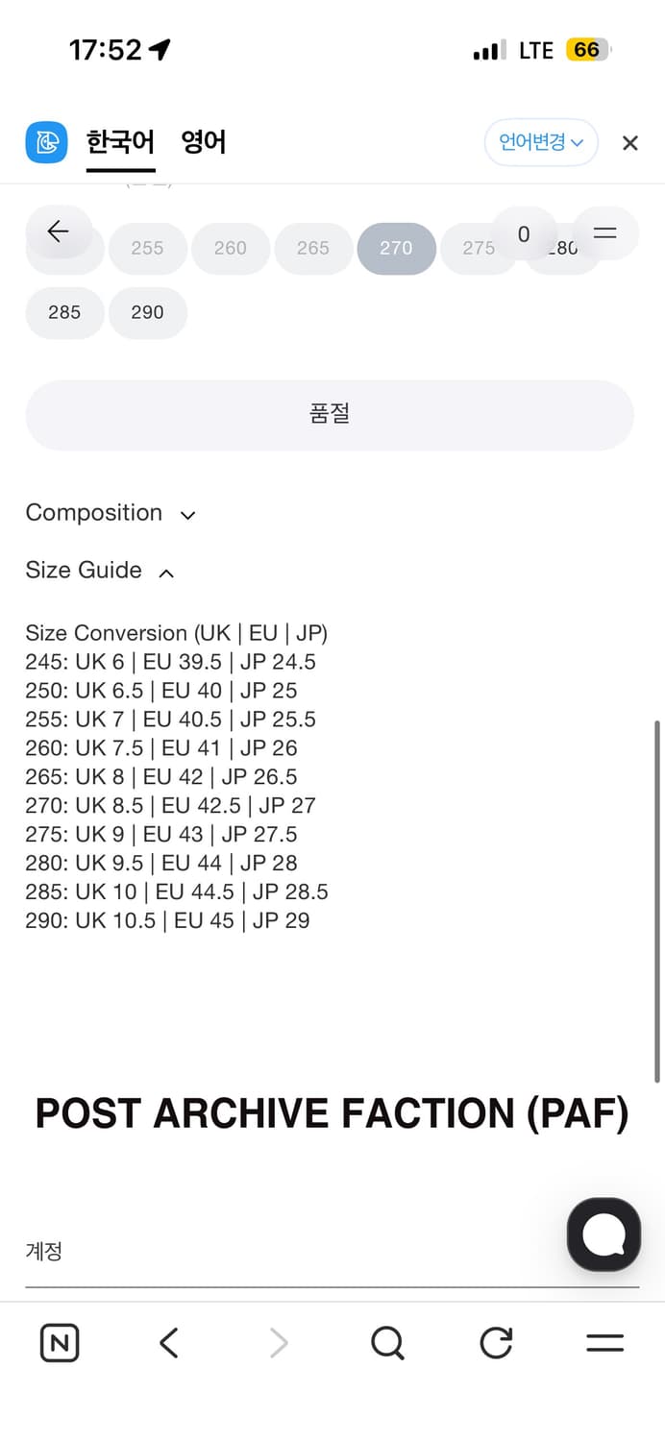This screenshot has width=665, height=1441.
Task: Open browser search with the magnifier icon
Action: coord(387,1343)
